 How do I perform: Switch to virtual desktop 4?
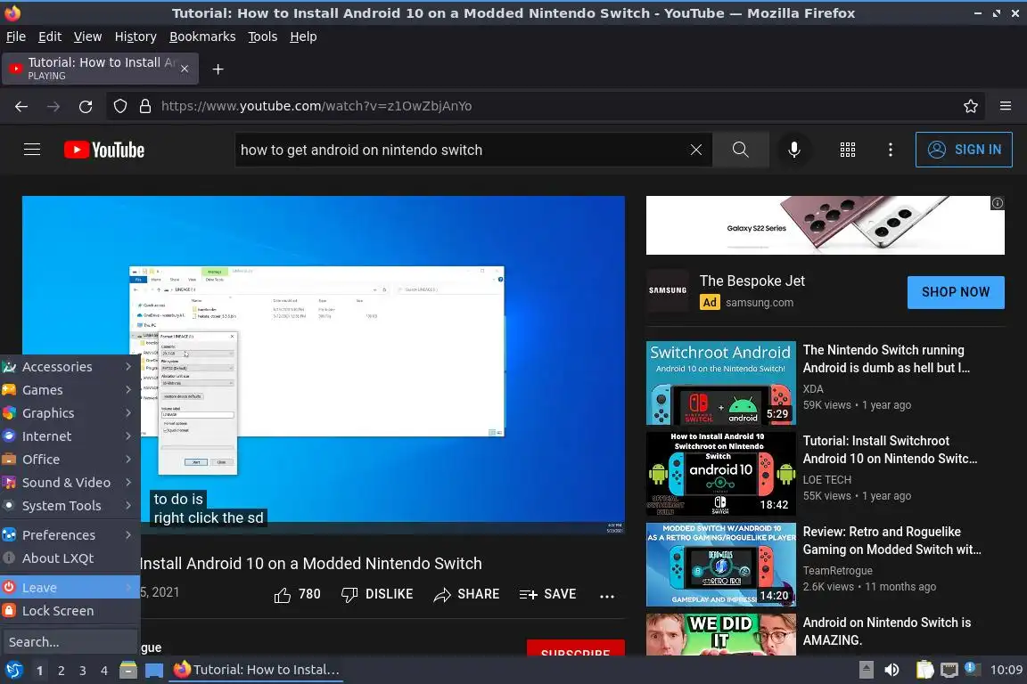104,671
